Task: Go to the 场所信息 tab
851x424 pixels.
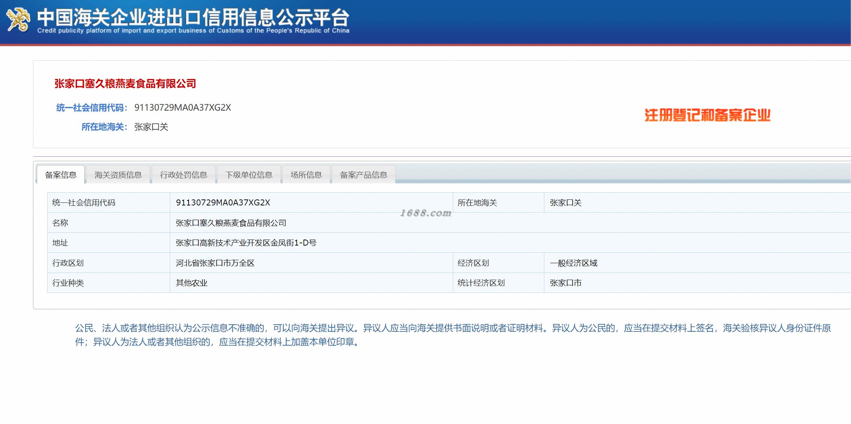Action: point(306,175)
